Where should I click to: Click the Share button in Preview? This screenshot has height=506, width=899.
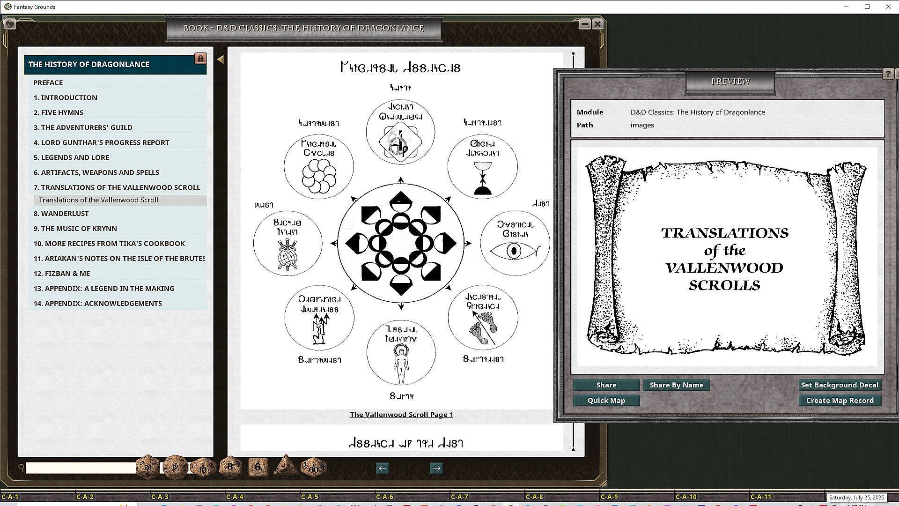pyautogui.click(x=606, y=385)
